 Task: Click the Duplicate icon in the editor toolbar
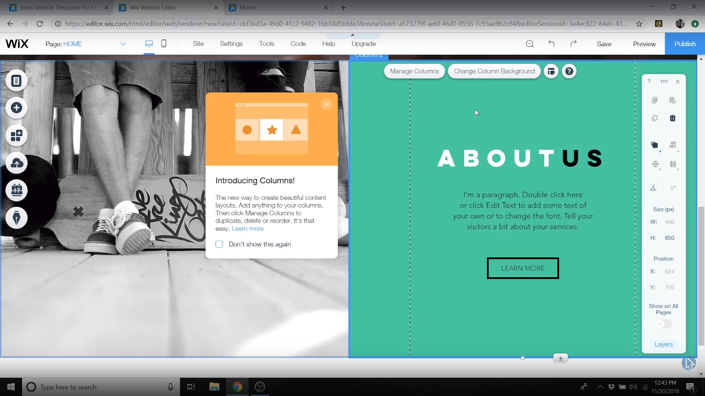click(655, 118)
